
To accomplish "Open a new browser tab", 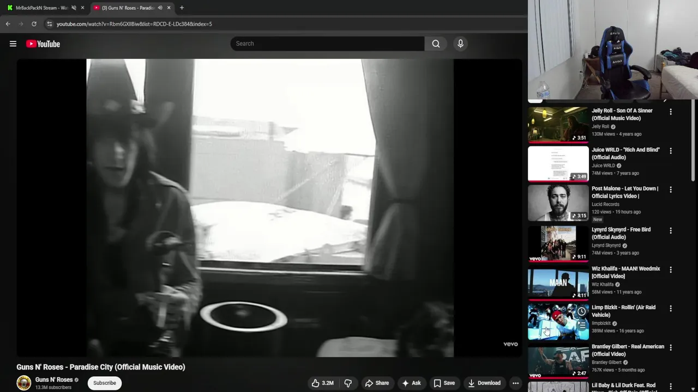I will pyautogui.click(x=182, y=8).
